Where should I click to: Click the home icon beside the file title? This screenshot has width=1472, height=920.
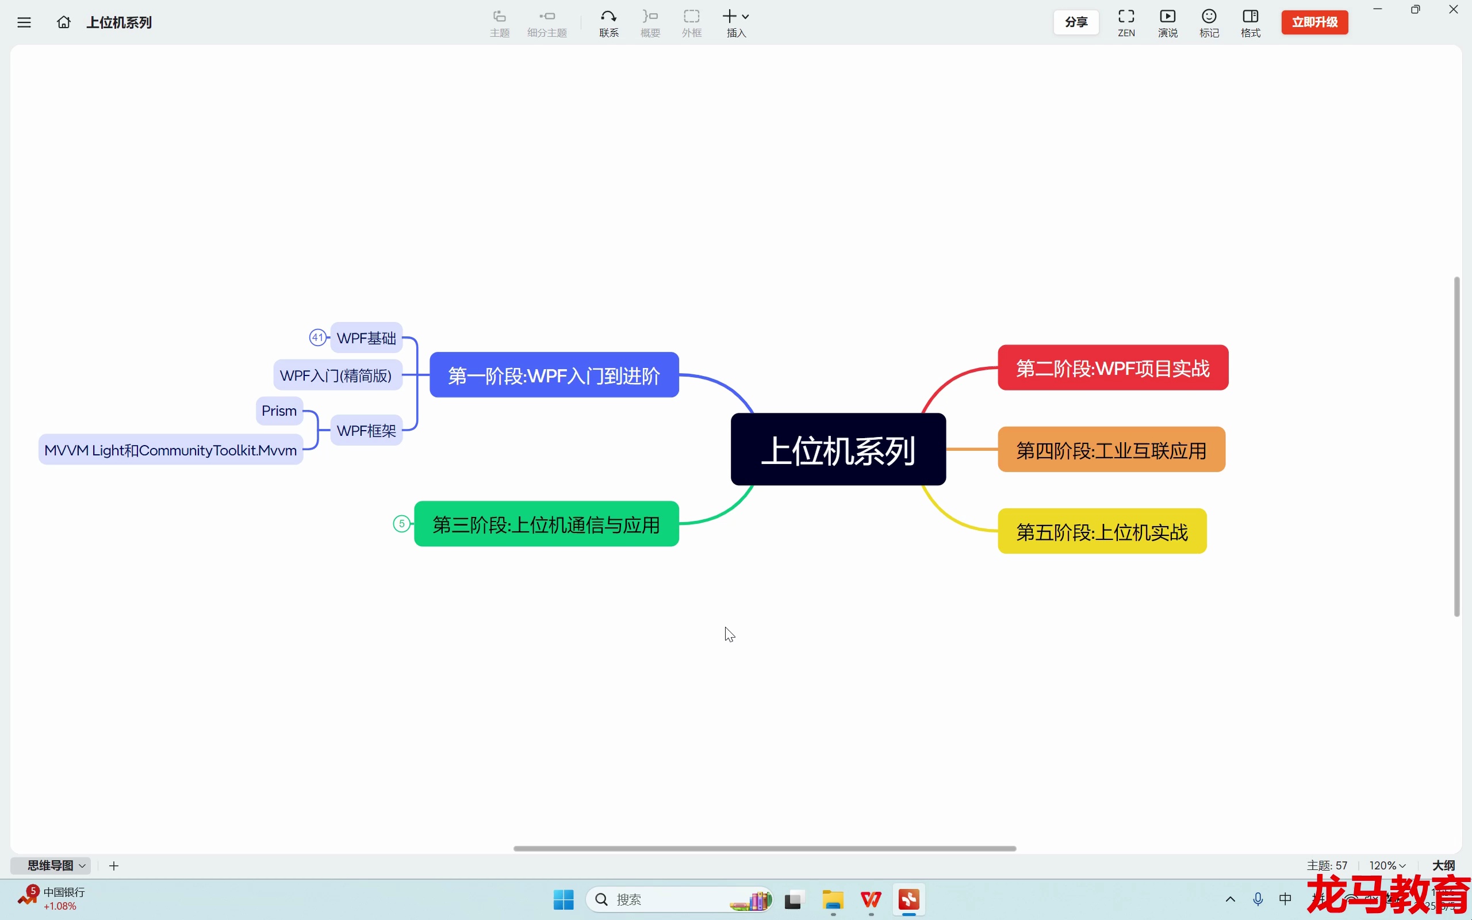pyautogui.click(x=63, y=22)
